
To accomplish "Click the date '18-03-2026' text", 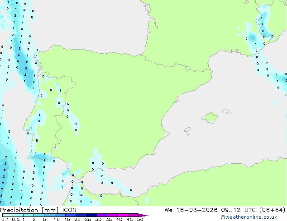I will click(197, 210).
